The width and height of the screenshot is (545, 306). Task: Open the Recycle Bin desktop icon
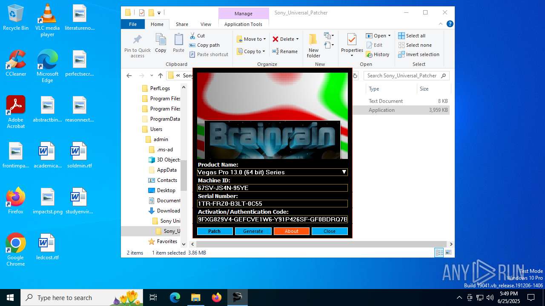(16, 18)
